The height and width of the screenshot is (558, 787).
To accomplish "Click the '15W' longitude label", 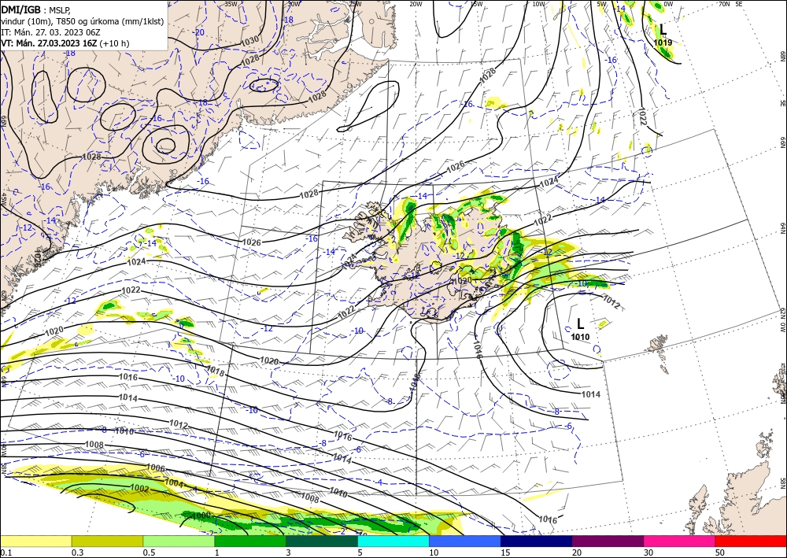I will [477, 3].
